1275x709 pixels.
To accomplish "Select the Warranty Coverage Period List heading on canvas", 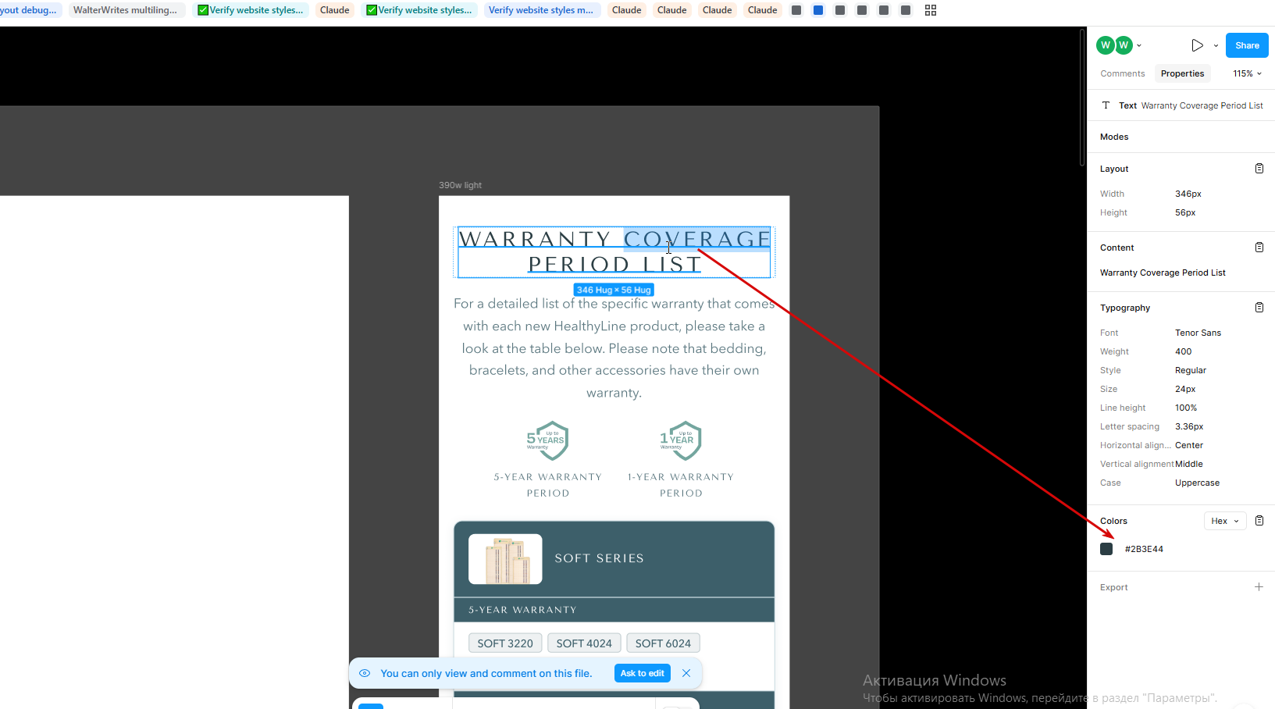I will pyautogui.click(x=614, y=251).
